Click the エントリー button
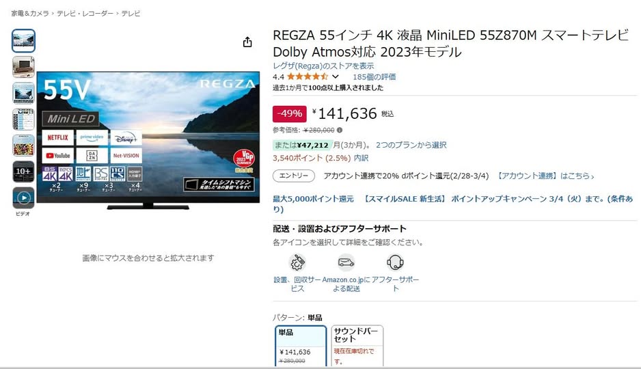 pos(294,176)
